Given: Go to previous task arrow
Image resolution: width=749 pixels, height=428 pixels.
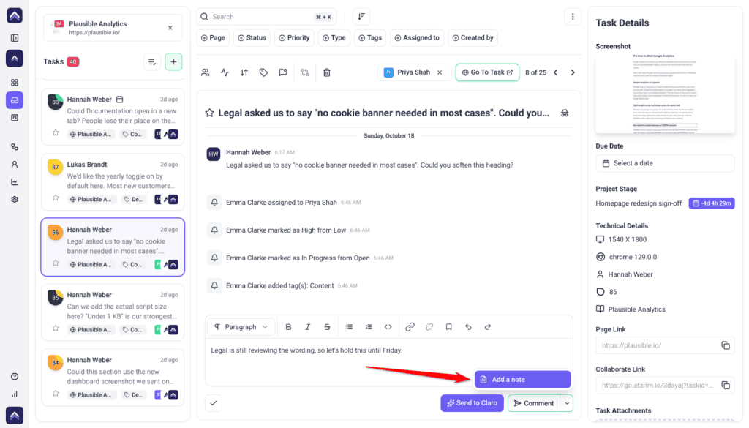Looking at the screenshot, I should pyautogui.click(x=556, y=72).
